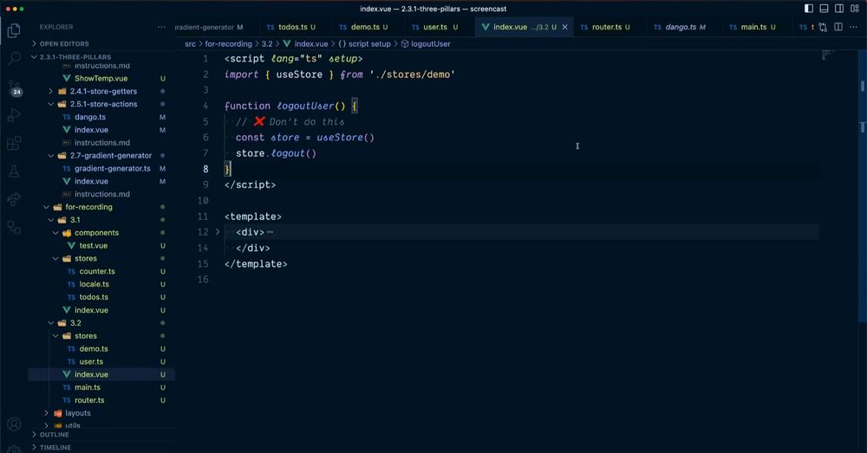Click the for-recording breadcrumb segment
Screen dimensions: 867x453
click(228, 43)
